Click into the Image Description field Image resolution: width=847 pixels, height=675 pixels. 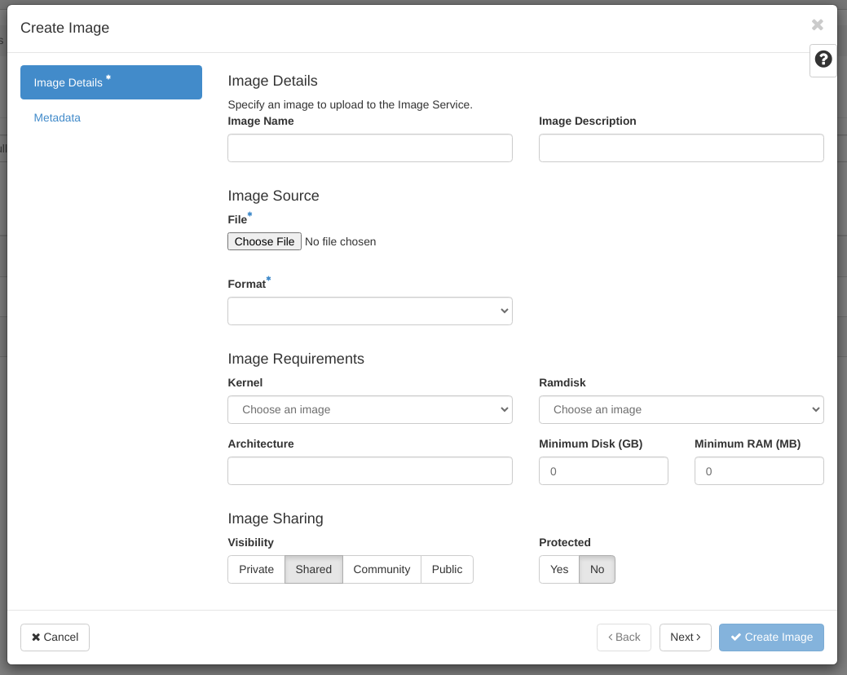pyautogui.click(x=681, y=148)
